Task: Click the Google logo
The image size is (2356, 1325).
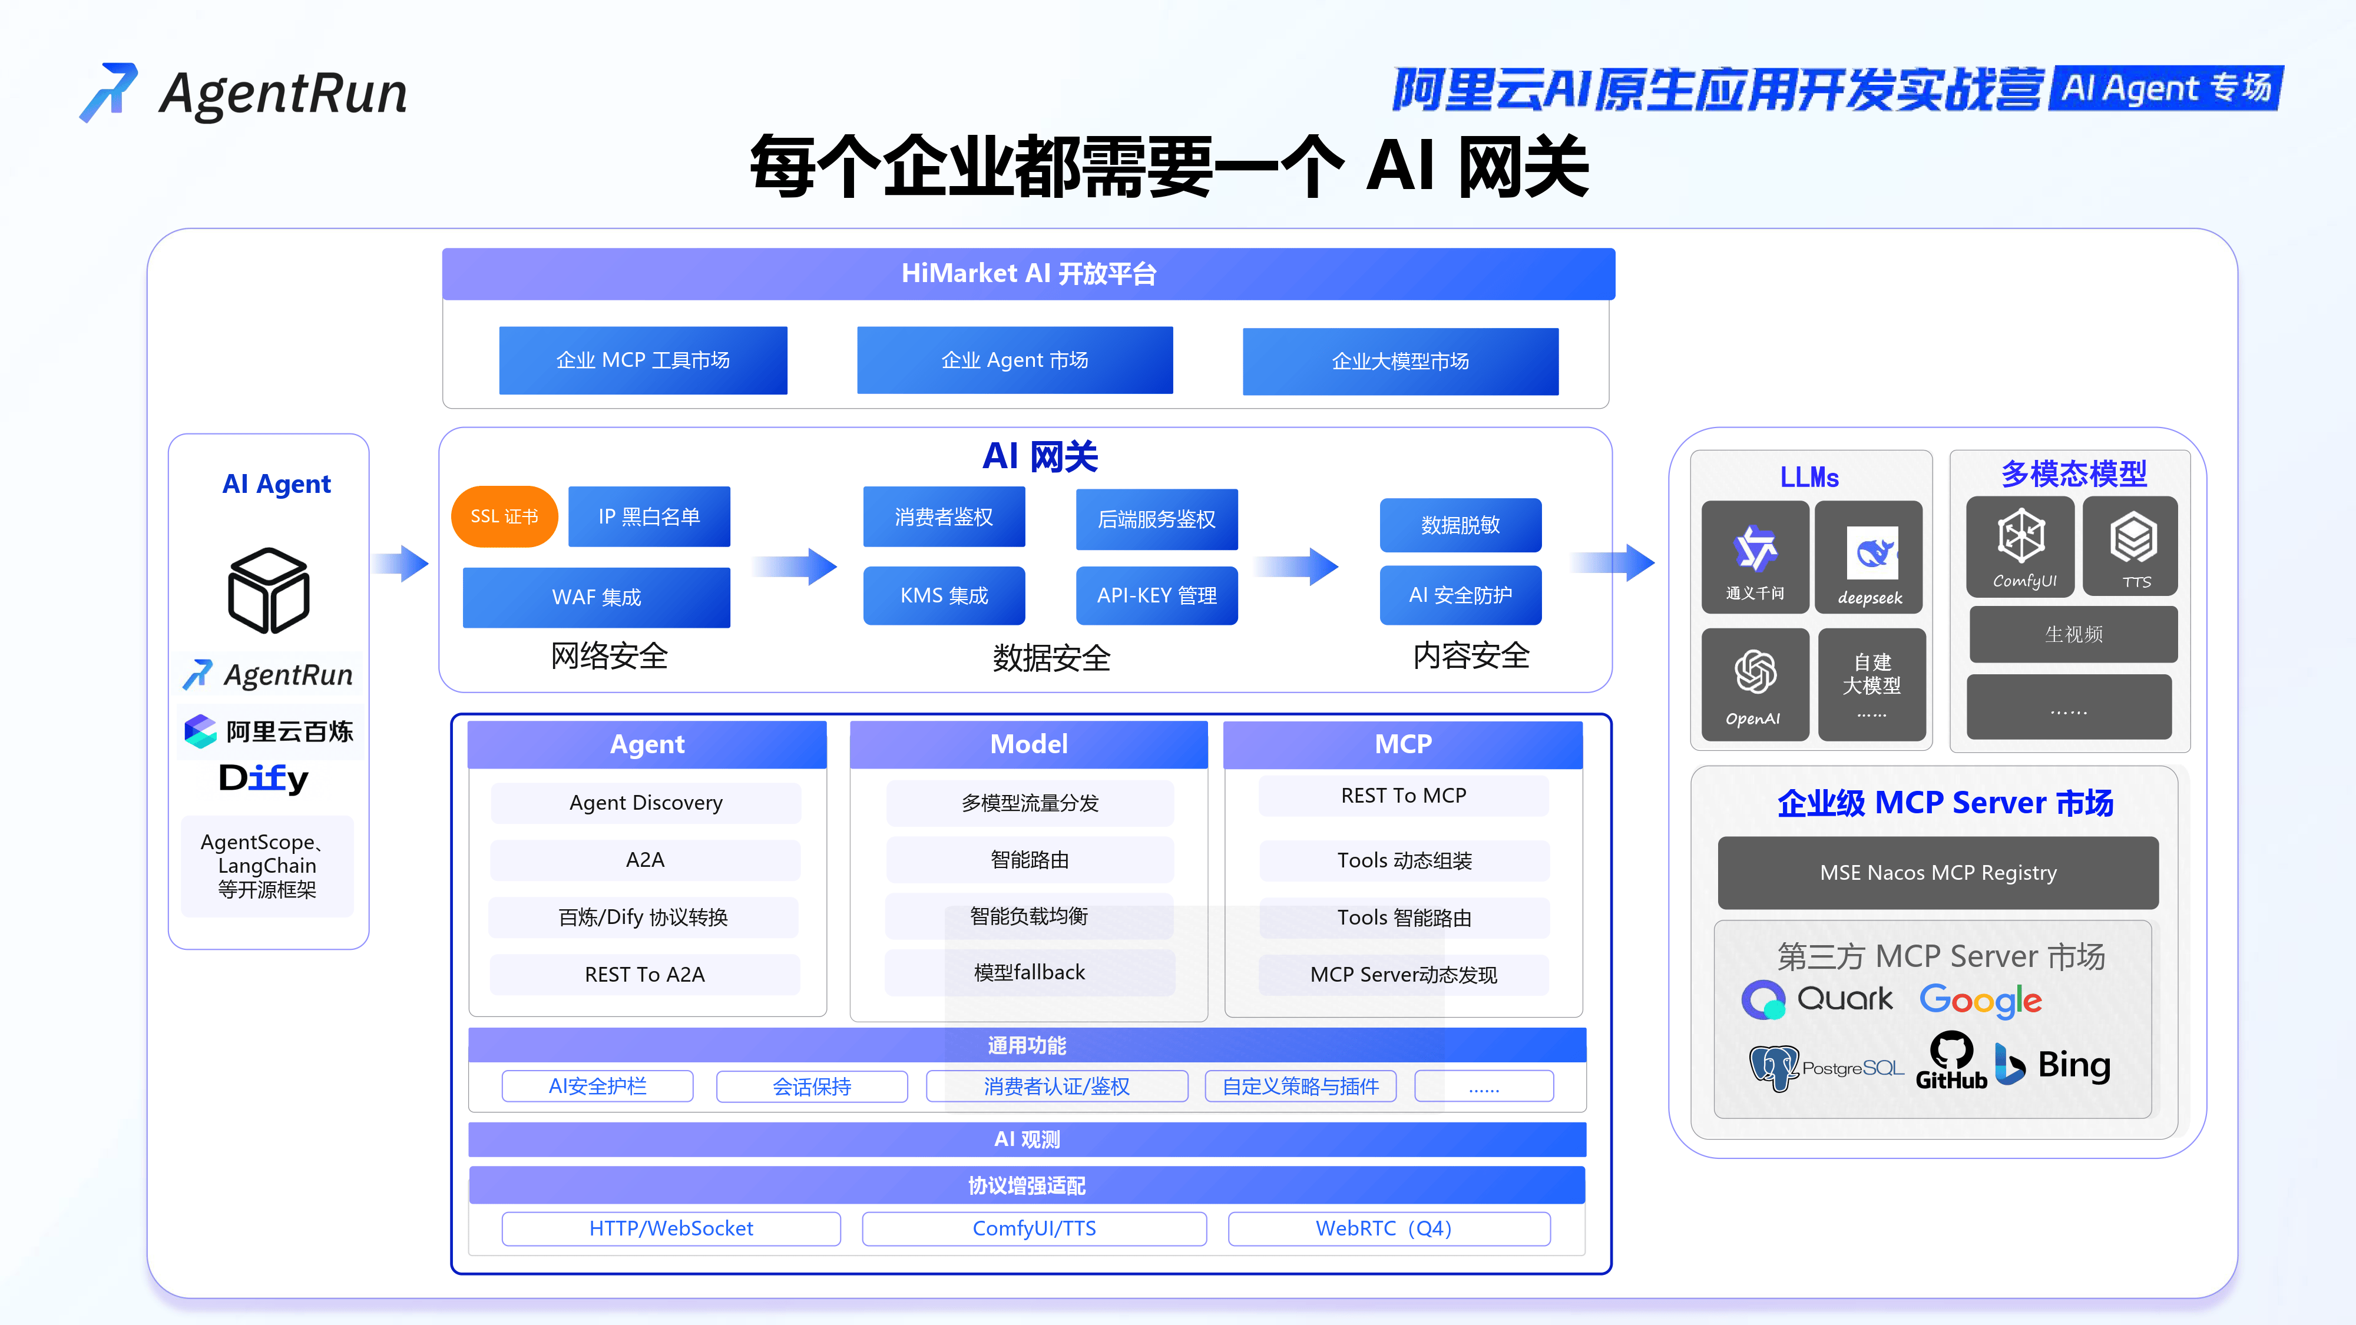Action: coord(1980,1001)
